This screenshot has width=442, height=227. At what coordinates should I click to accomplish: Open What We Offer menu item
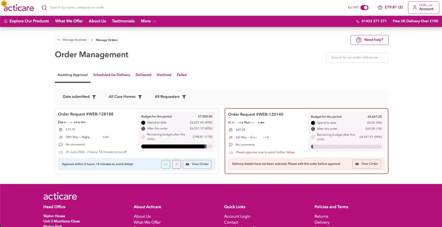click(69, 21)
